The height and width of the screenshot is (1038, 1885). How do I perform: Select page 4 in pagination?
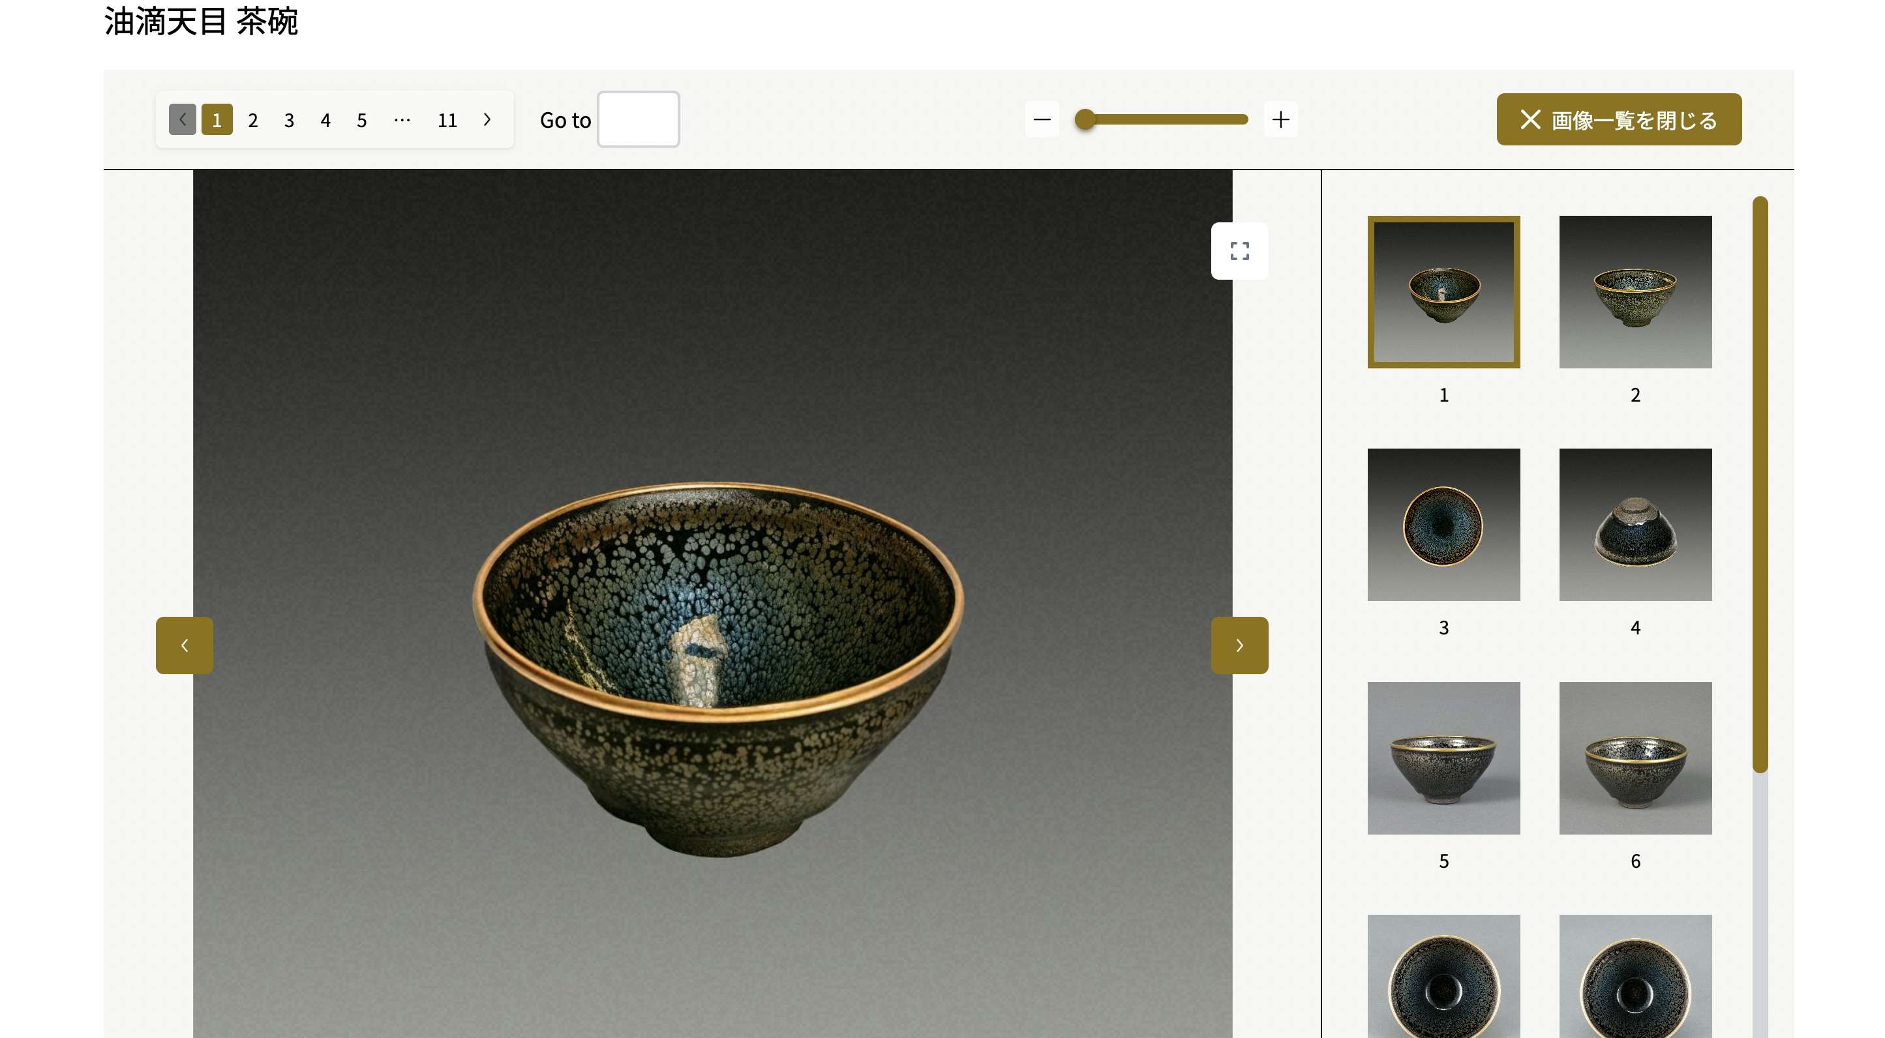pos(325,120)
